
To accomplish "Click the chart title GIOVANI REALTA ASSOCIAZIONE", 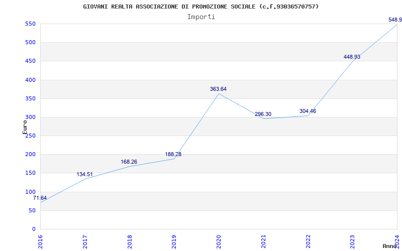I will (200, 7).
